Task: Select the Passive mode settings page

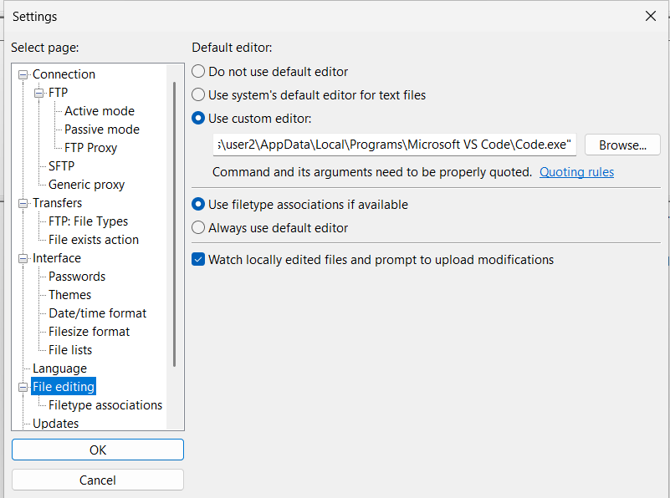Action: point(101,129)
